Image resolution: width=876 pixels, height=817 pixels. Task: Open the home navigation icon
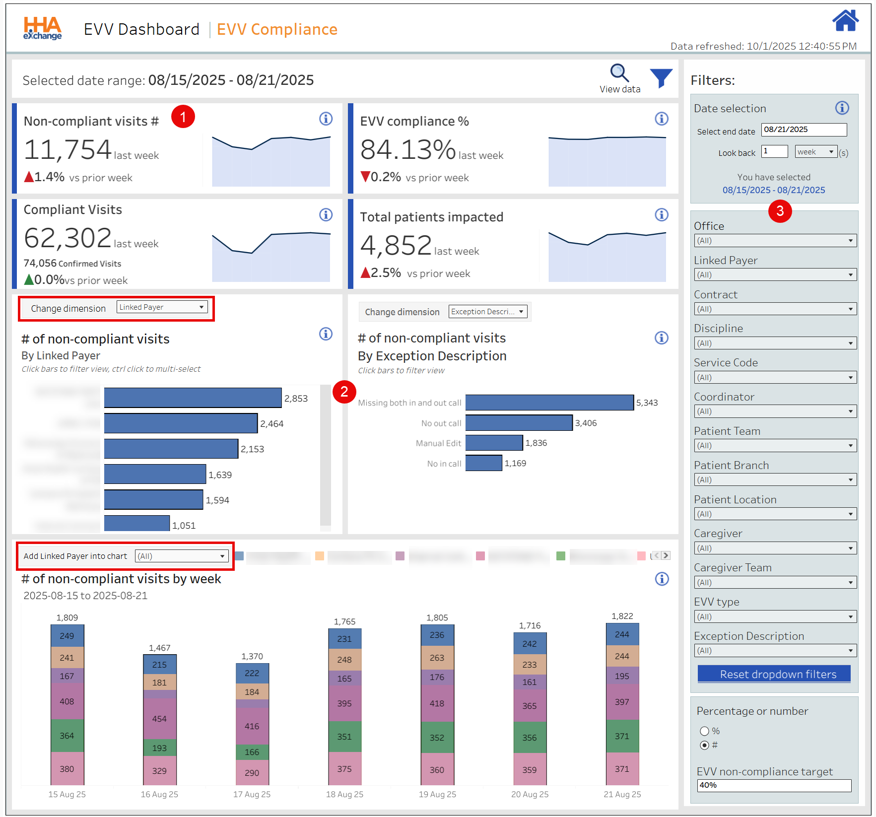tap(845, 21)
